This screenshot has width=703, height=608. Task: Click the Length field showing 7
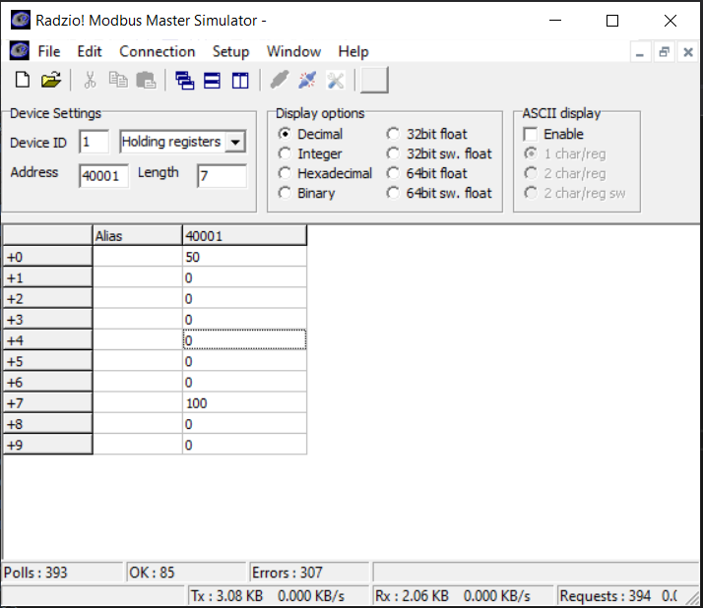coord(222,176)
